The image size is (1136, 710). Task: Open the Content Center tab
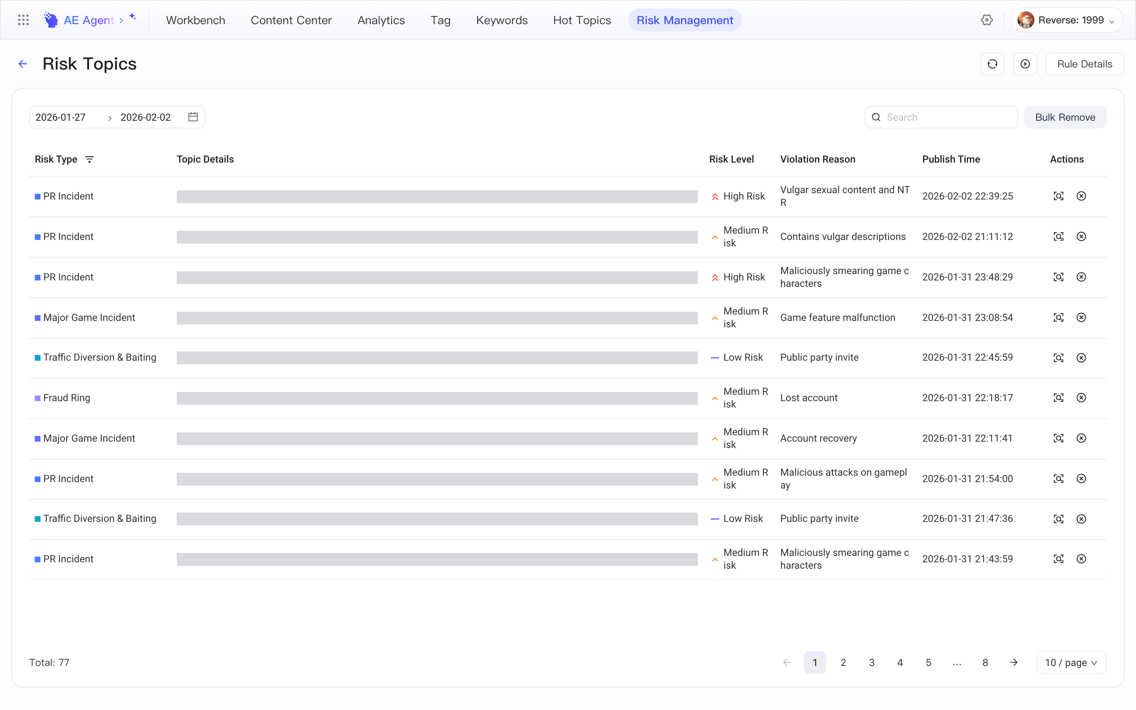291,20
